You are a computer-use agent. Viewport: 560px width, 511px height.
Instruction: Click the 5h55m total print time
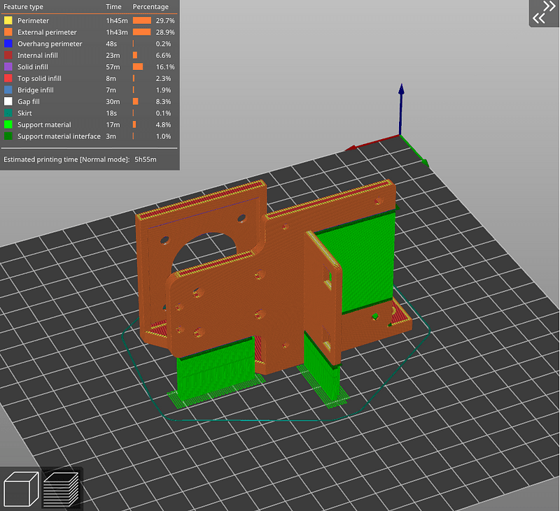[146, 159]
